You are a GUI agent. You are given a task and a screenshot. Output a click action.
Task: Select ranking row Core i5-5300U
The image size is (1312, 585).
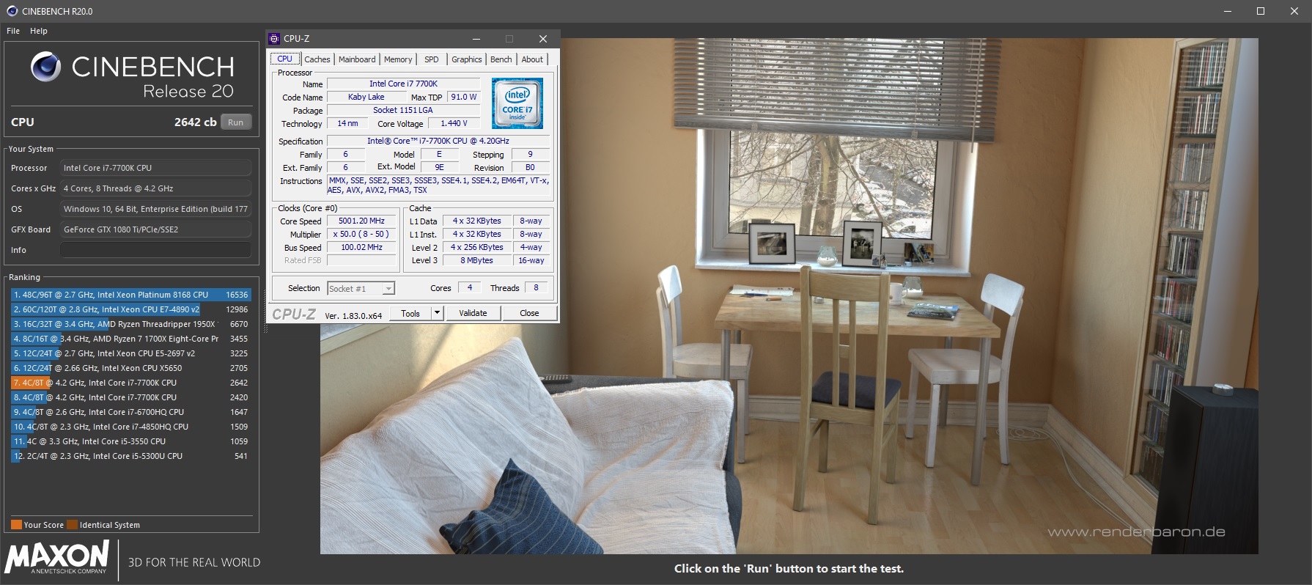coord(131,456)
